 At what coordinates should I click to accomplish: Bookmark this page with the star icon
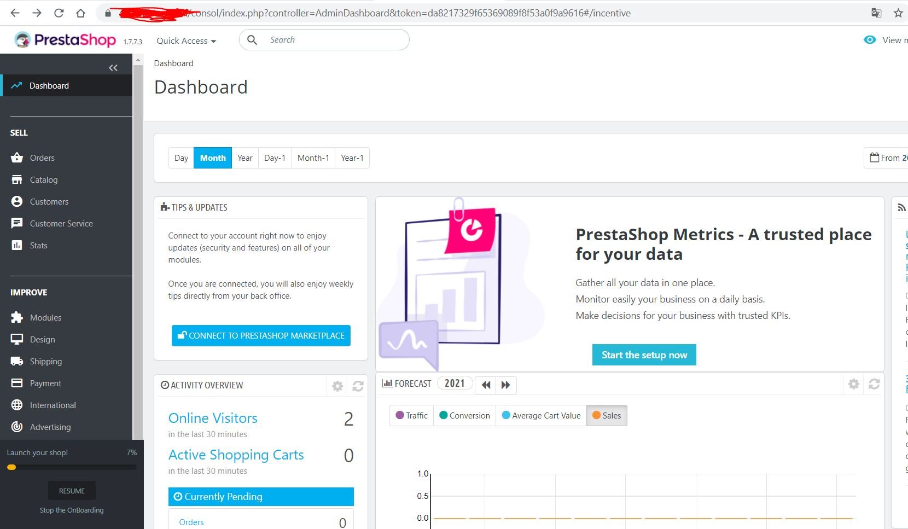(898, 13)
